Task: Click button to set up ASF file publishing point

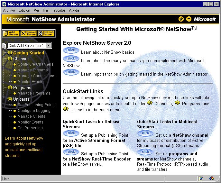Action: [x=71, y=133]
